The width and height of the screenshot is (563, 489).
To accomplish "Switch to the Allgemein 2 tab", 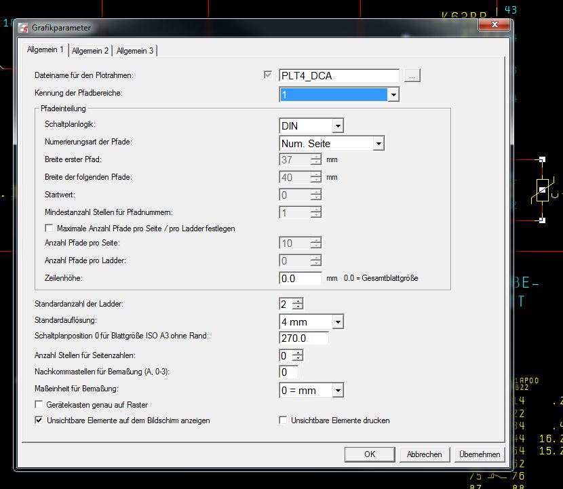I will [90, 51].
